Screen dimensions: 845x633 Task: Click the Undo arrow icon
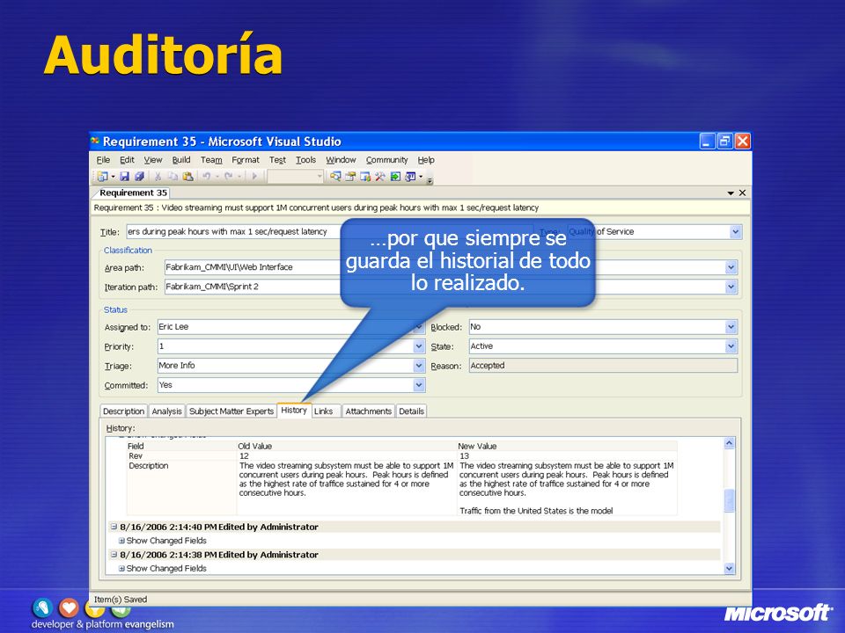(x=206, y=176)
